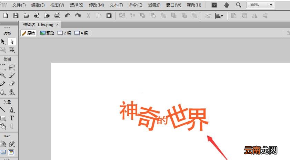
Task: Launch Adobe Bridge with Br icon
Action: [214, 5]
